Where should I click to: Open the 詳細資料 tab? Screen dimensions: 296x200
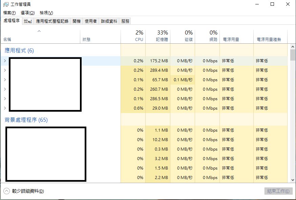[x=109, y=21]
